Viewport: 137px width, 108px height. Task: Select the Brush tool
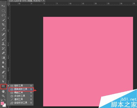pyautogui.click(x=3, y=39)
